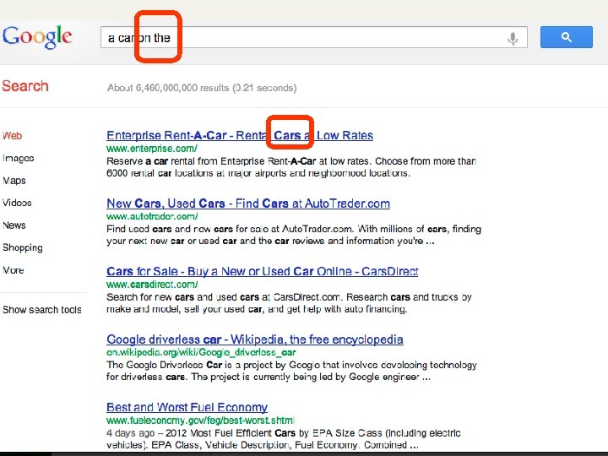Click Wikipedia snippet 'The Google Driverless Car is a project'

[x=291, y=371]
